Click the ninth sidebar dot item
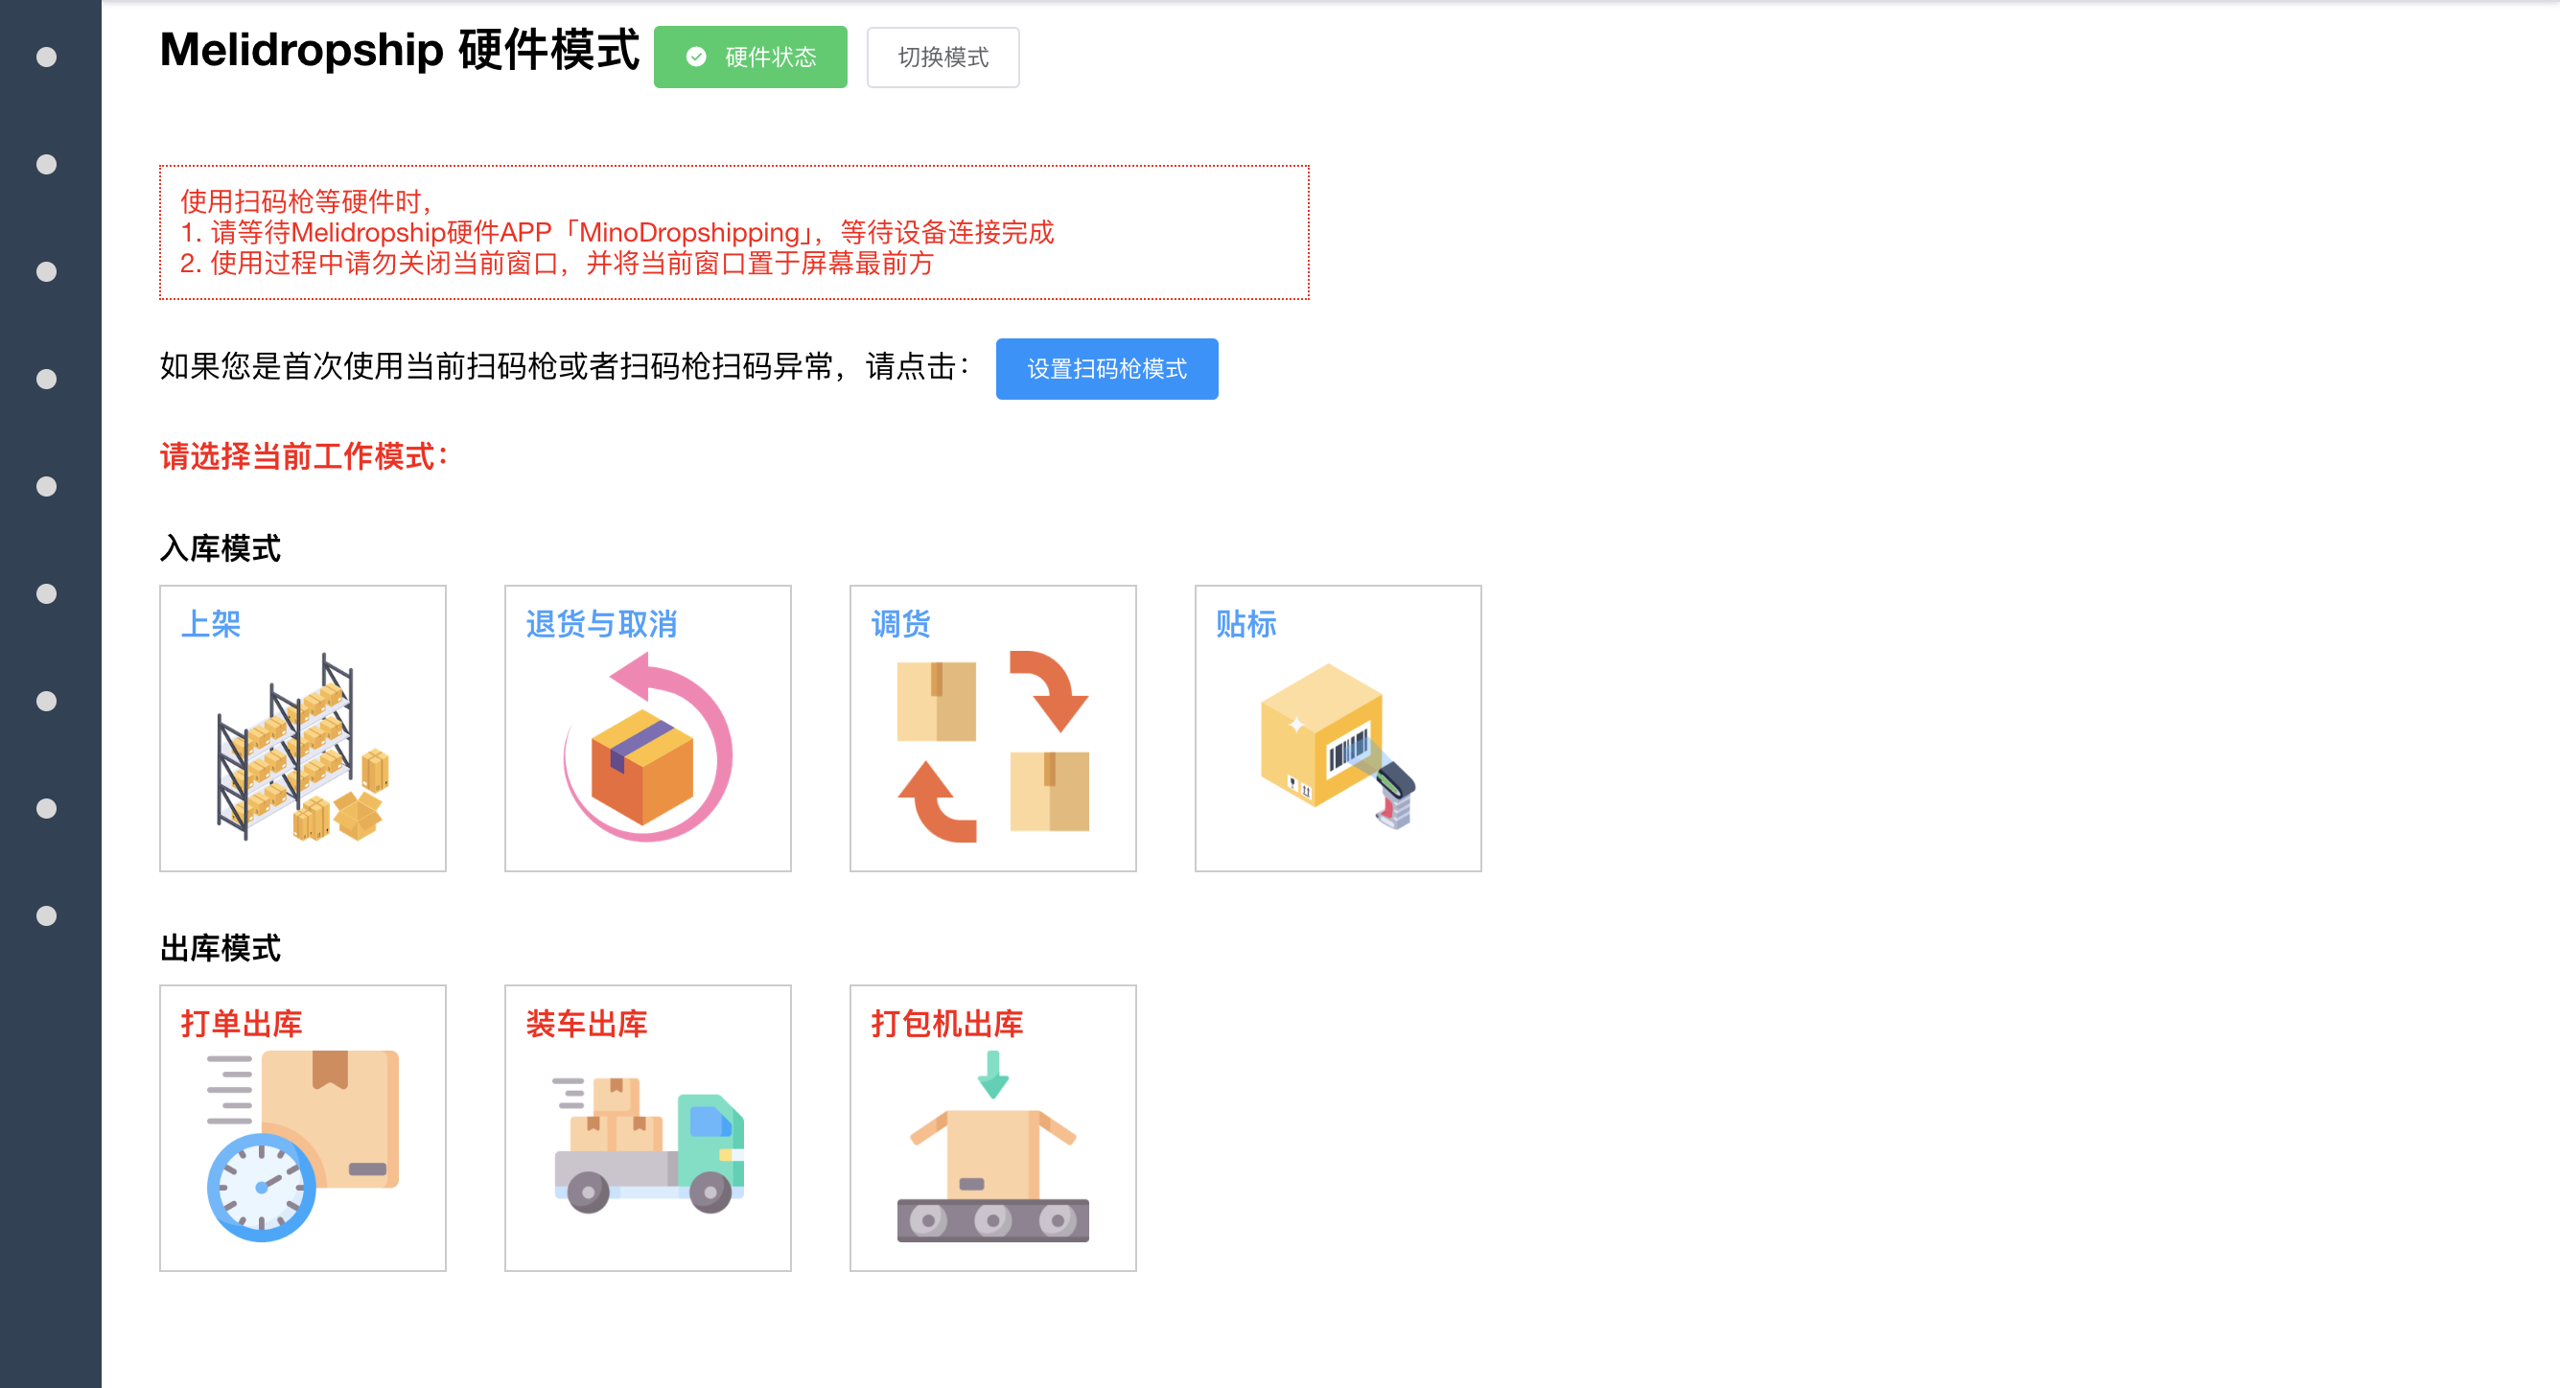 pos(47,915)
